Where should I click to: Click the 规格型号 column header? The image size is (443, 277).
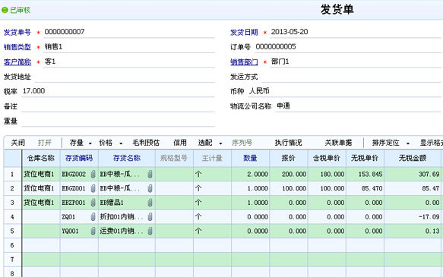tap(174, 159)
